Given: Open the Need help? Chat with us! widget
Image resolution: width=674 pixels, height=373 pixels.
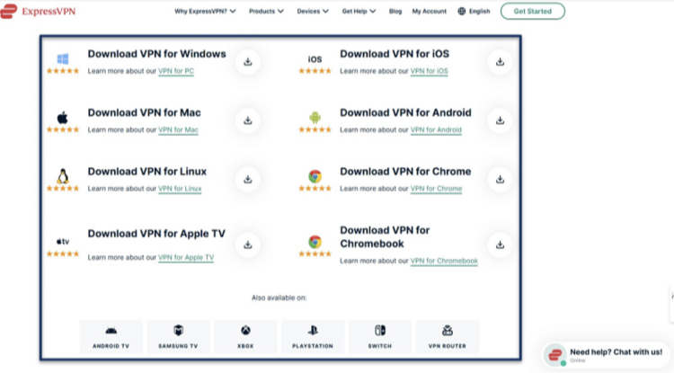Looking at the screenshot, I should [605, 355].
